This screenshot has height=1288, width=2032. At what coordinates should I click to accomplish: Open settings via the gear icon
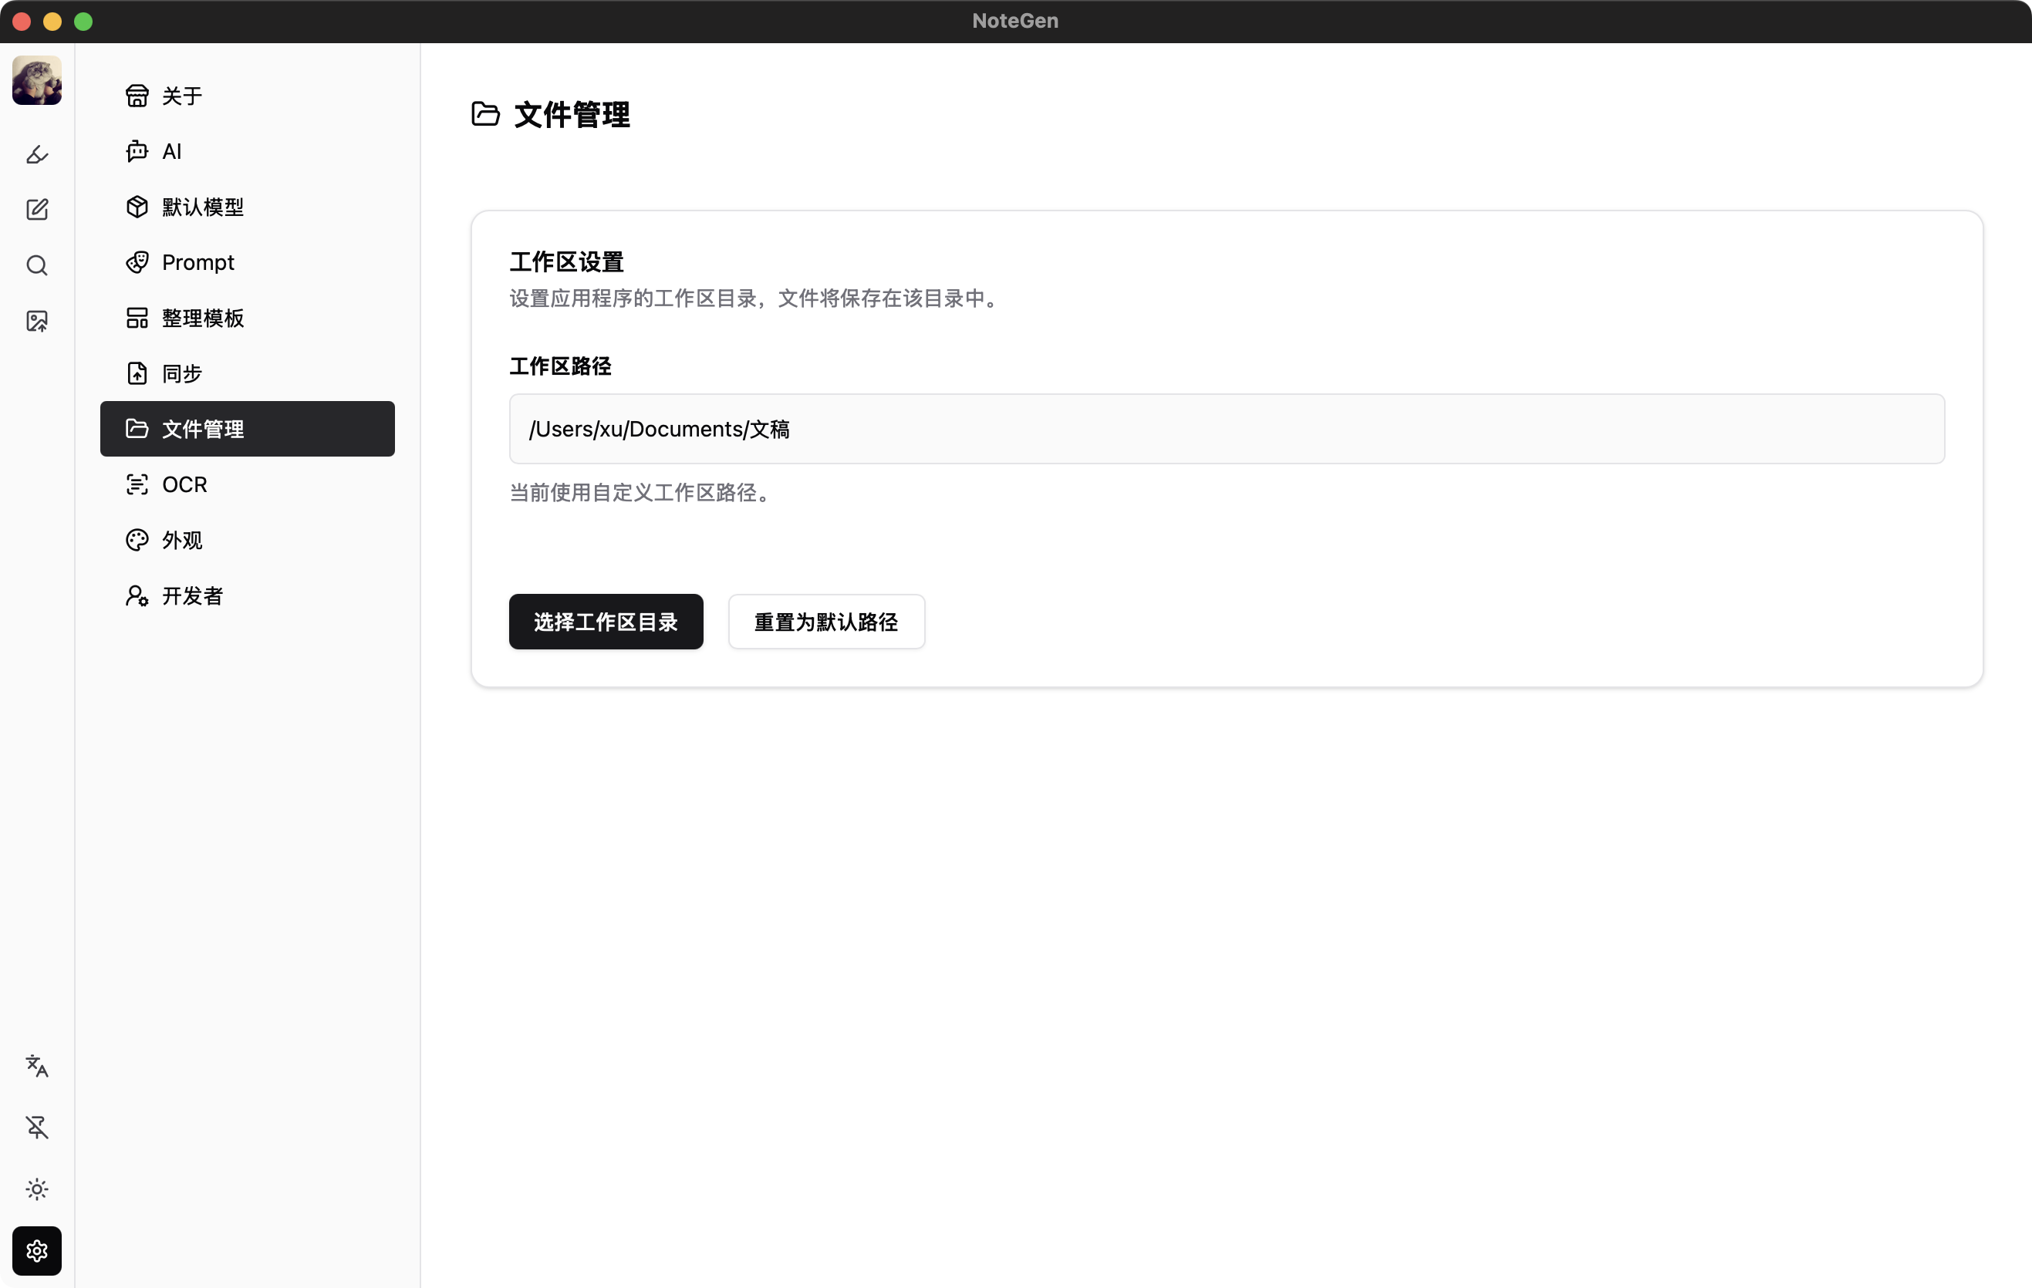click(x=37, y=1251)
